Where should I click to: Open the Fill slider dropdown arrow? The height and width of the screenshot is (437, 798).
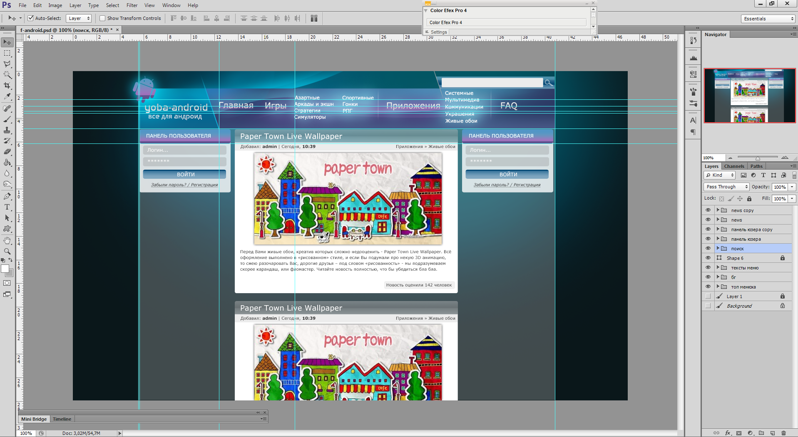point(792,199)
